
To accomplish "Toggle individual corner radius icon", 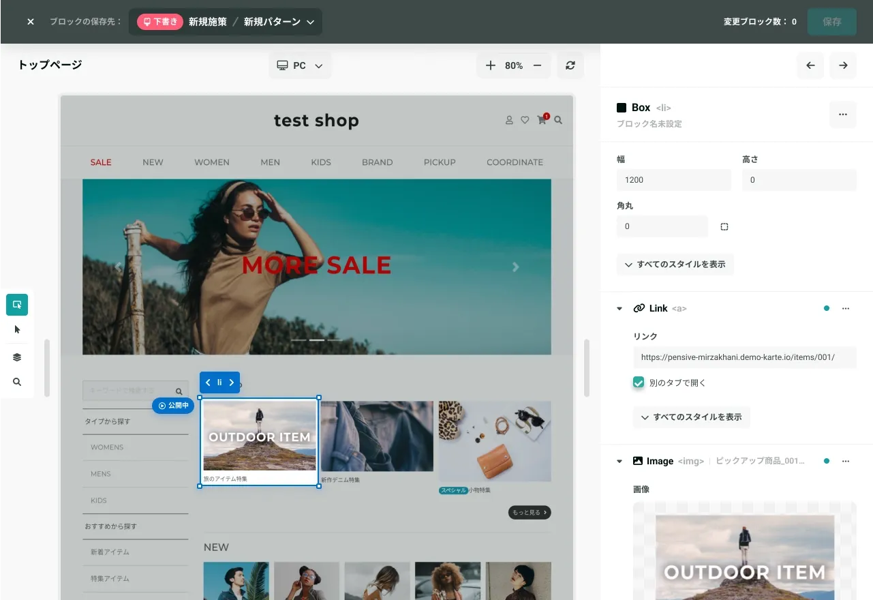I will point(724,226).
